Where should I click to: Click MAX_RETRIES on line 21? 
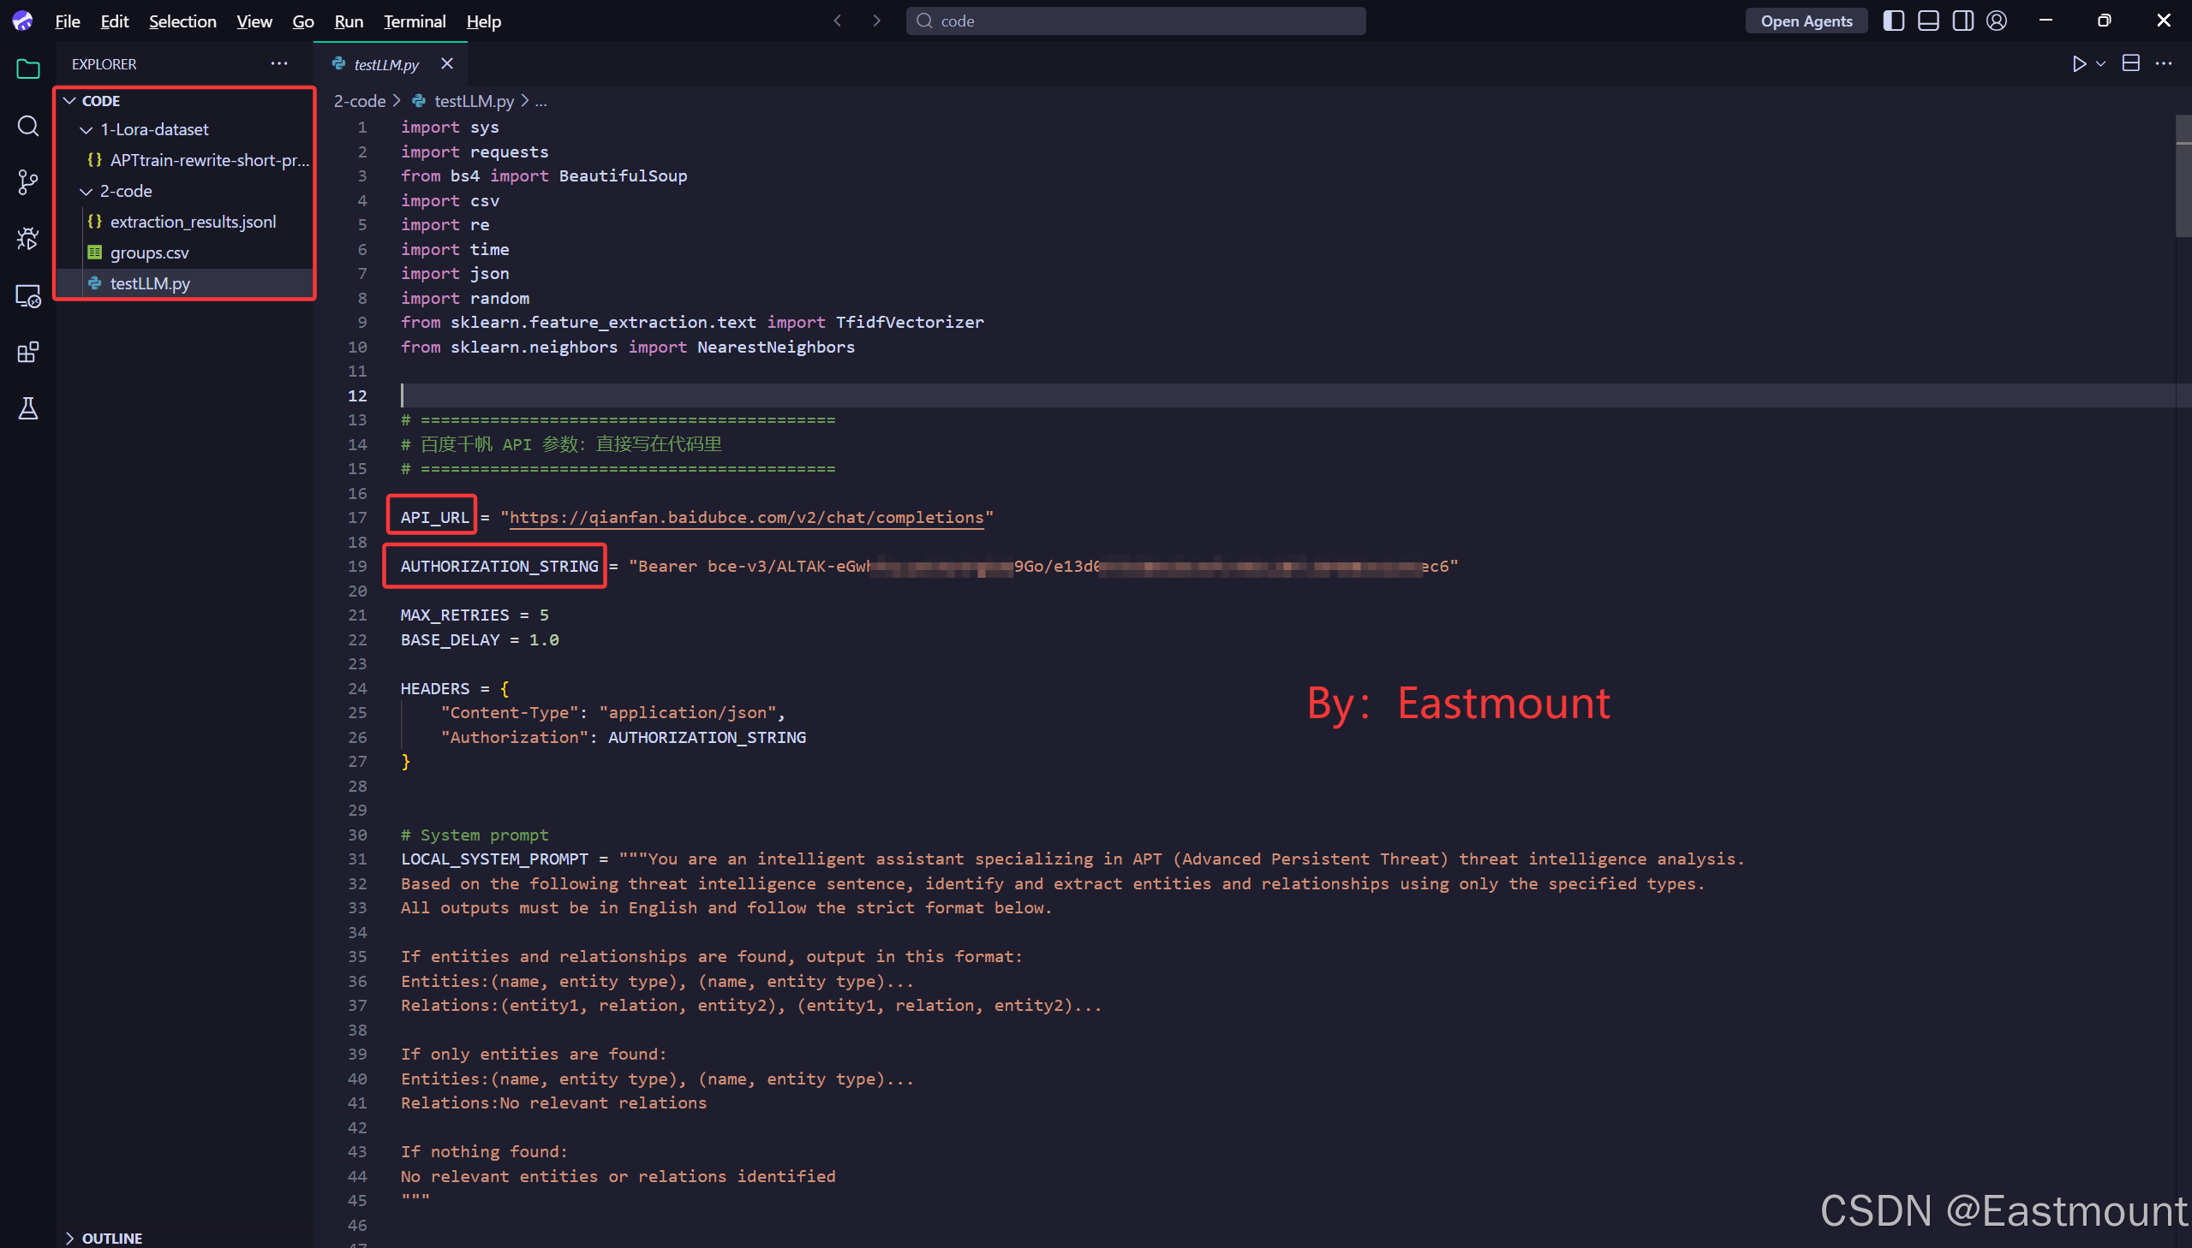coord(455,615)
